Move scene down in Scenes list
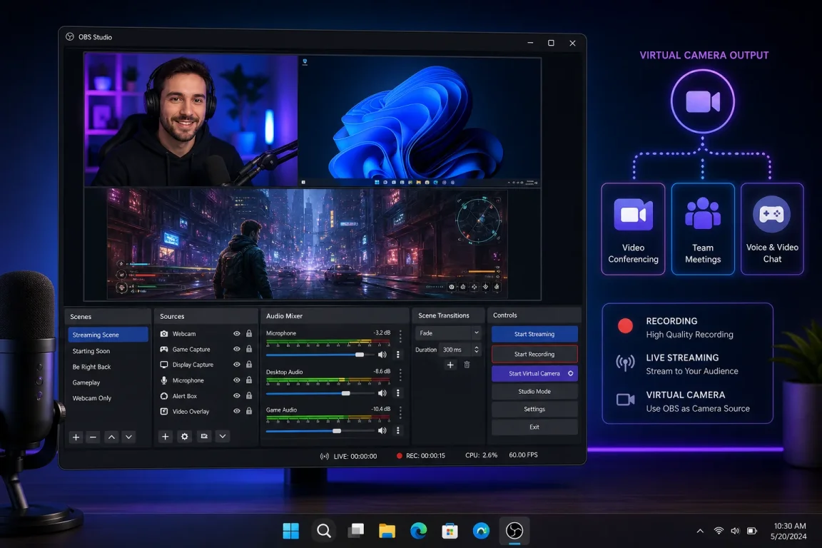 pyautogui.click(x=129, y=437)
